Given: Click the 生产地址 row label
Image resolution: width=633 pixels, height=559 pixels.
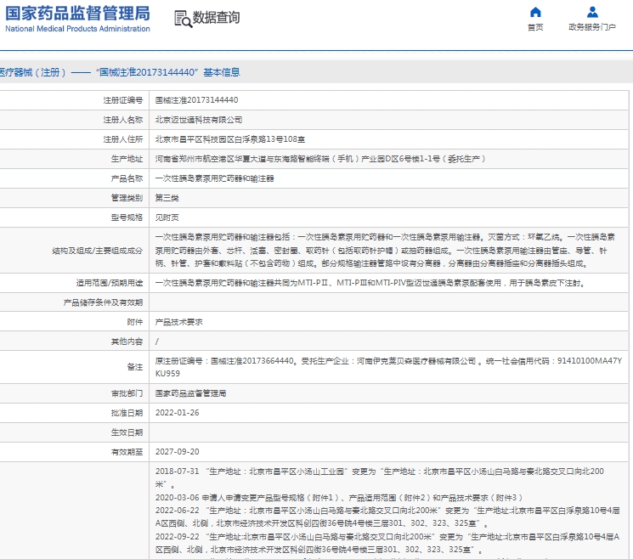Looking at the screenshot, I should [x=127, y=159].
